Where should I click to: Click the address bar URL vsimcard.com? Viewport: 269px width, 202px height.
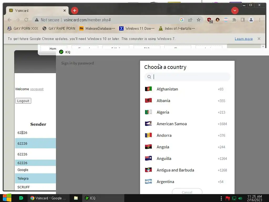tap(87, 20)
